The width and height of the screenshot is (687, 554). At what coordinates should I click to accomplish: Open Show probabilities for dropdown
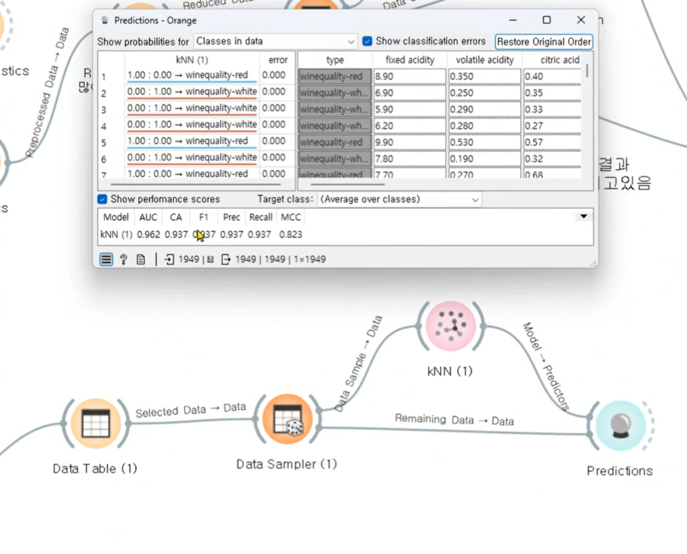click(275, 41)
